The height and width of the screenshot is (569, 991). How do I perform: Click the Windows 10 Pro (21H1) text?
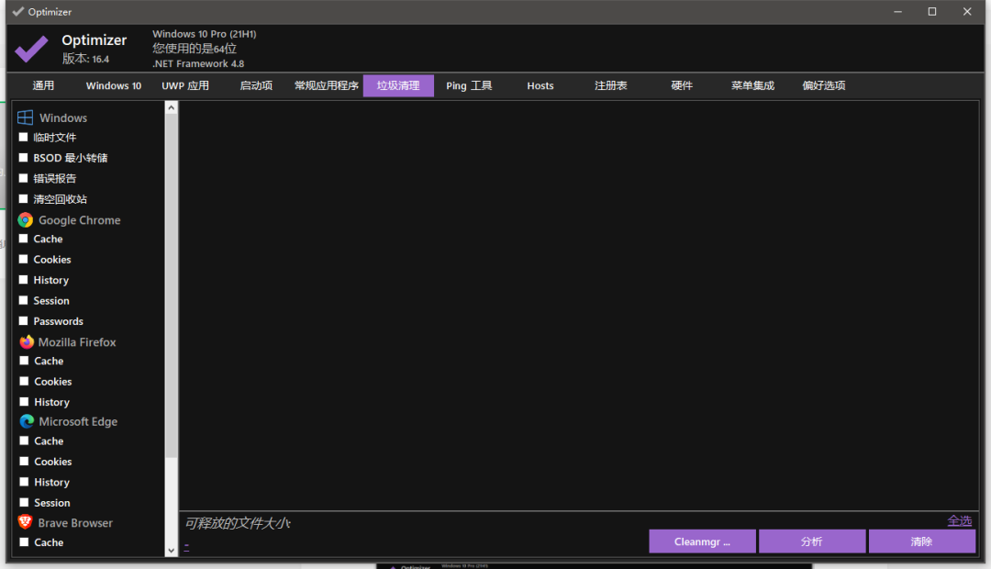(204, 34)
